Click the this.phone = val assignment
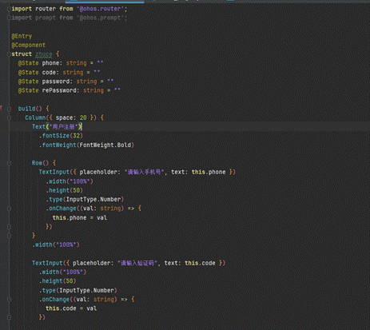The image size is (370, 330). point(80,218)
